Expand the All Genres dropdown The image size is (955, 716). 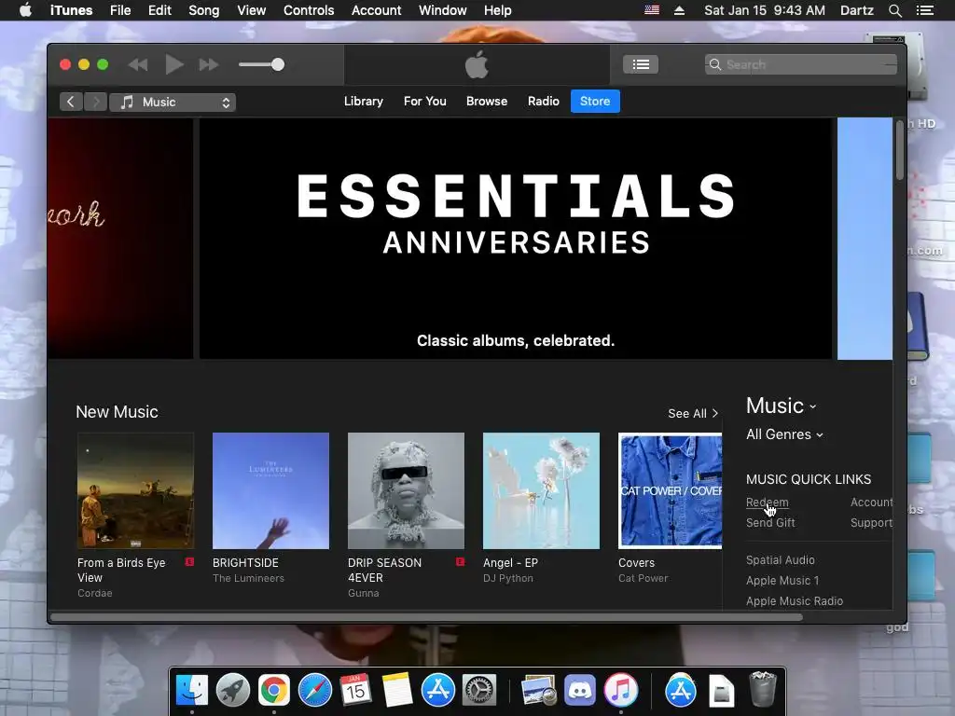(784, 434)
